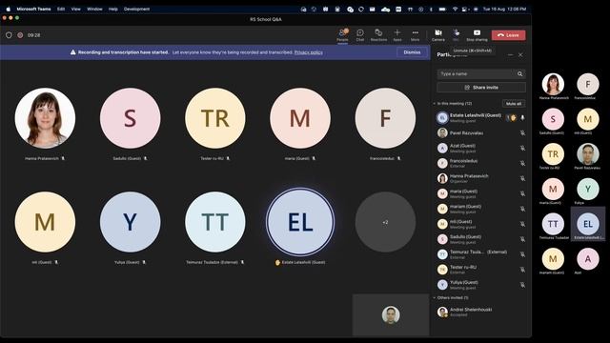
Task: Open the Edit menu
Action: (x=61, y=9)
